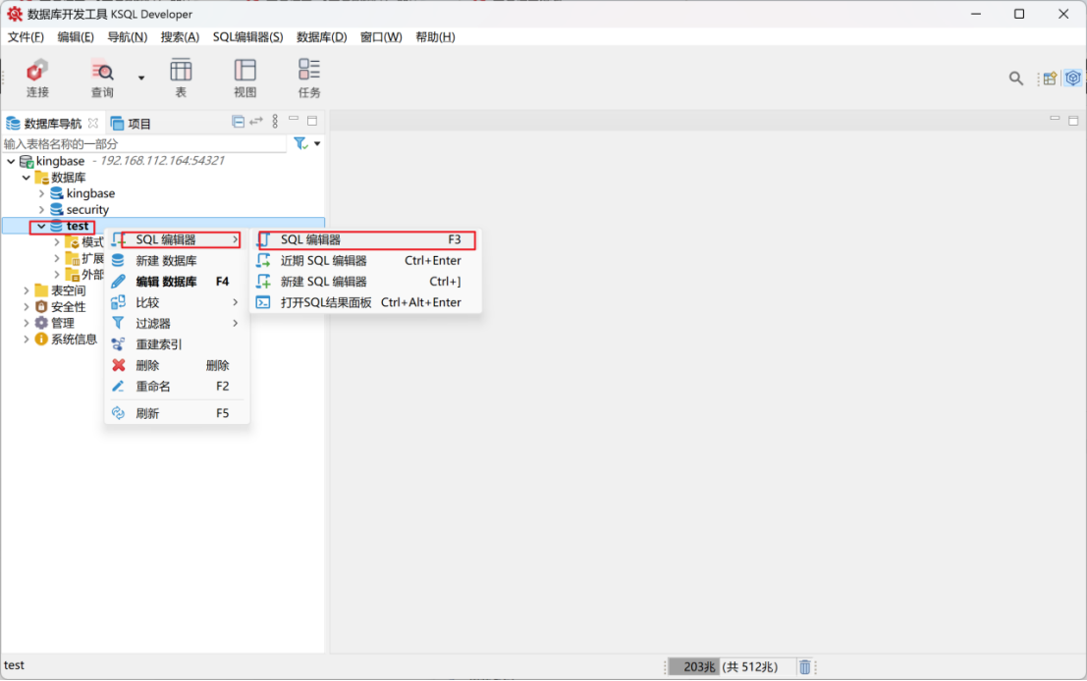Open dropdown arrow beside 查询 toolbar button
The width and height of the screenshot is (1087, 681).
[x=140, y=79]
